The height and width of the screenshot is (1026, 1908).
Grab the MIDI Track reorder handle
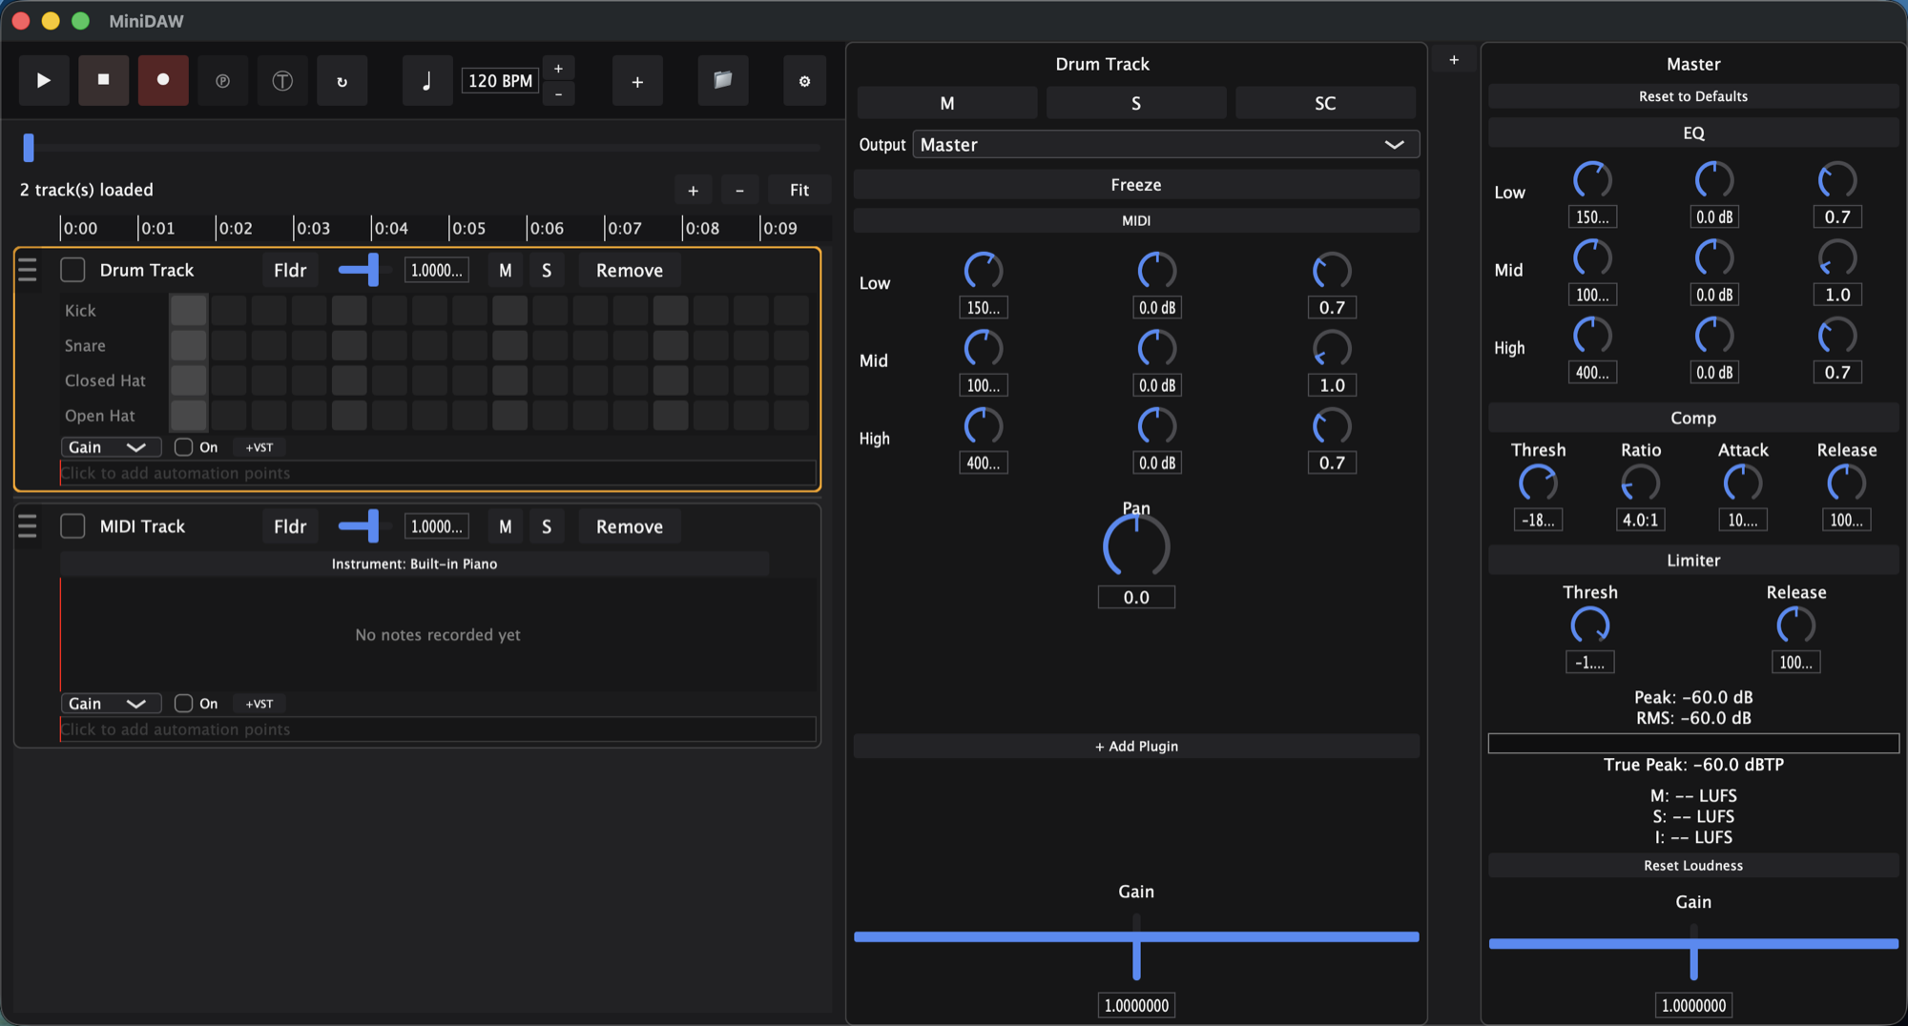coord(28,526)
